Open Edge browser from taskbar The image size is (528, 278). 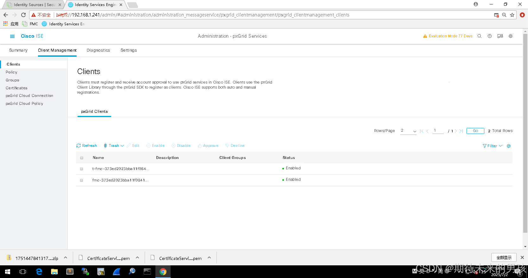[x=39, y=272]
